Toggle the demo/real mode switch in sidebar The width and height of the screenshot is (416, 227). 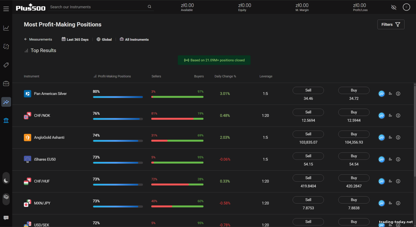pos(6,197)
